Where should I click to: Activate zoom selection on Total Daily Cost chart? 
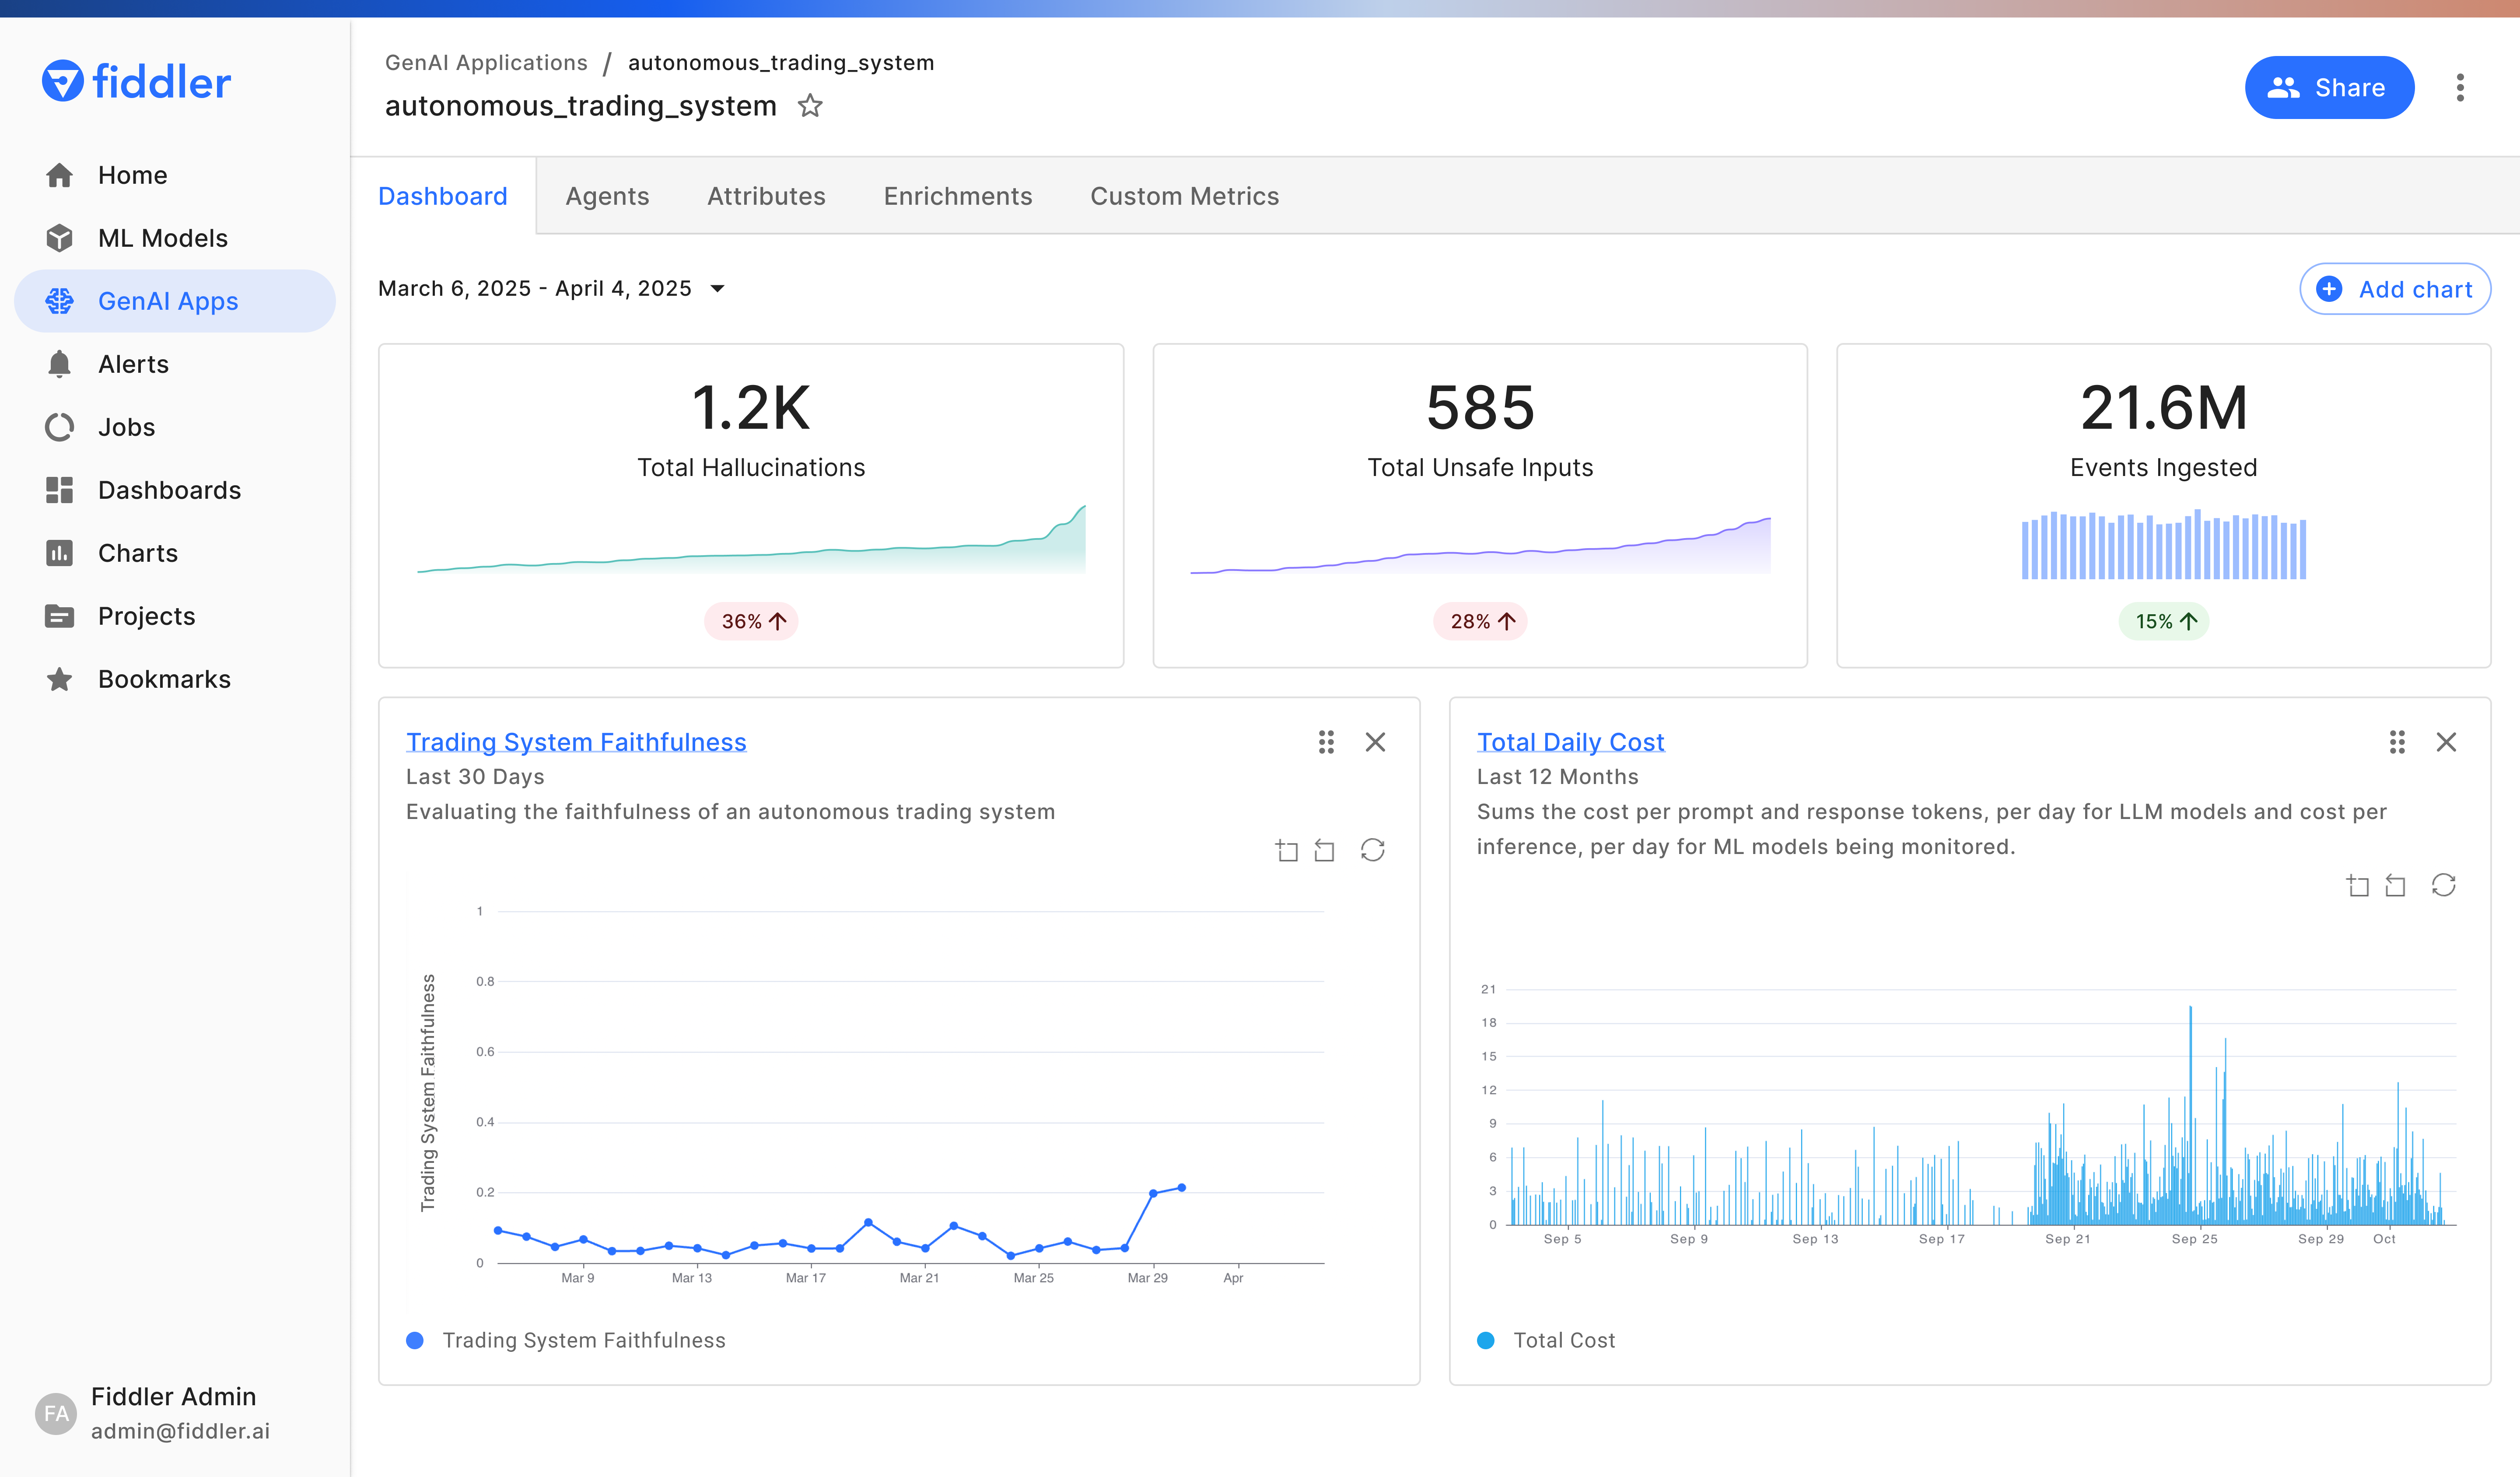2358,885
